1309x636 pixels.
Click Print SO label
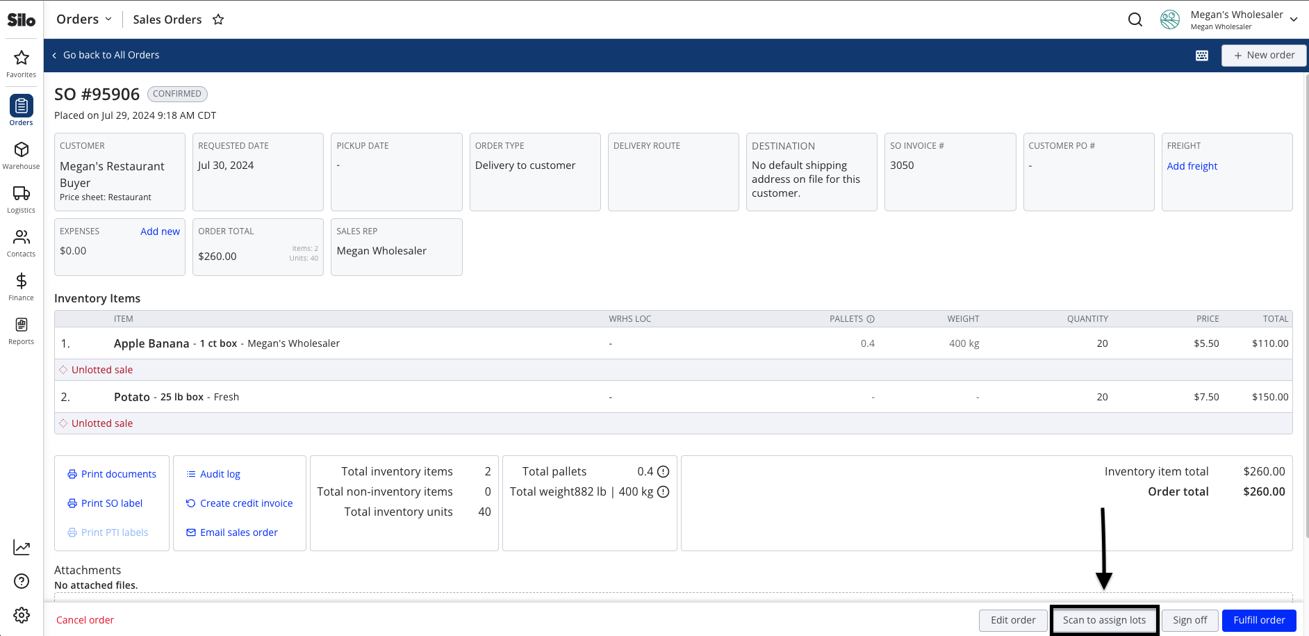pyautogui.click(x=105, y=503)
